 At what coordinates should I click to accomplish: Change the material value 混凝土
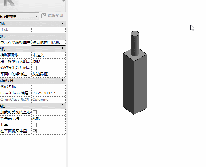coord(48,61)
